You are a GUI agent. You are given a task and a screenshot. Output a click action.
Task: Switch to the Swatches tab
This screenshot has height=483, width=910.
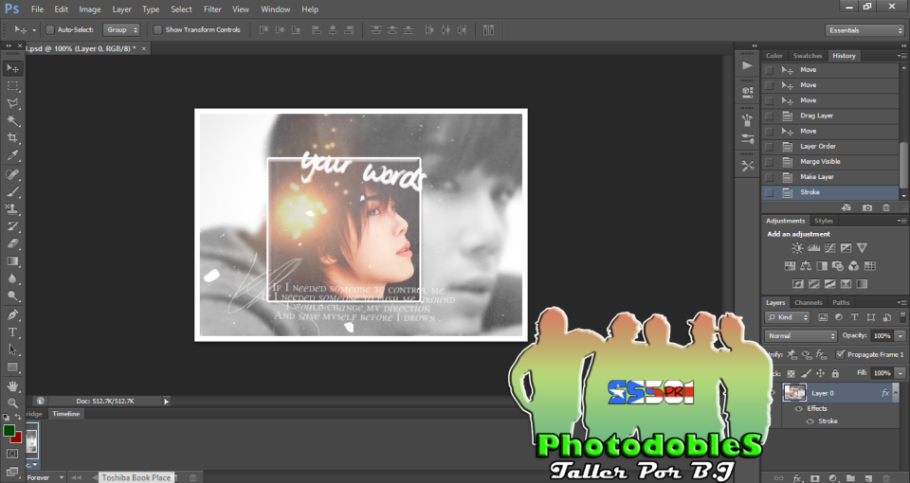[x=808, y=56]
